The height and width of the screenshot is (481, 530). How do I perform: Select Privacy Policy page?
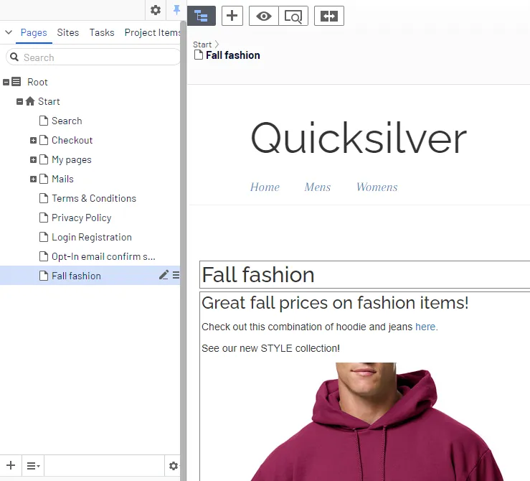(82, 218)
